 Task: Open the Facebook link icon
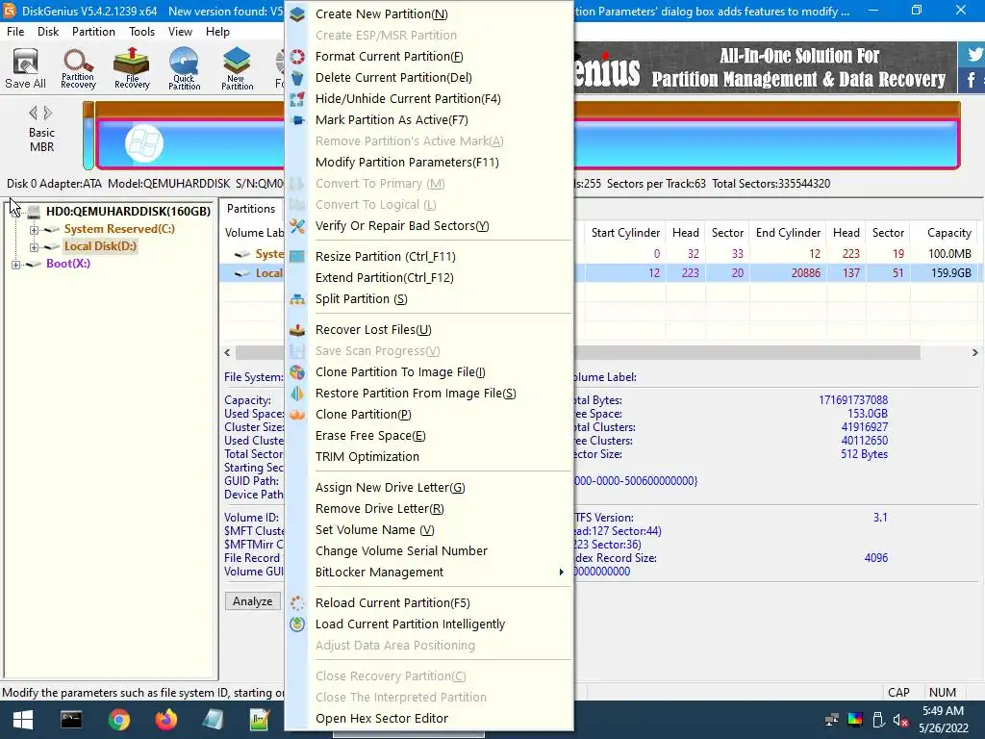(972, 80)
